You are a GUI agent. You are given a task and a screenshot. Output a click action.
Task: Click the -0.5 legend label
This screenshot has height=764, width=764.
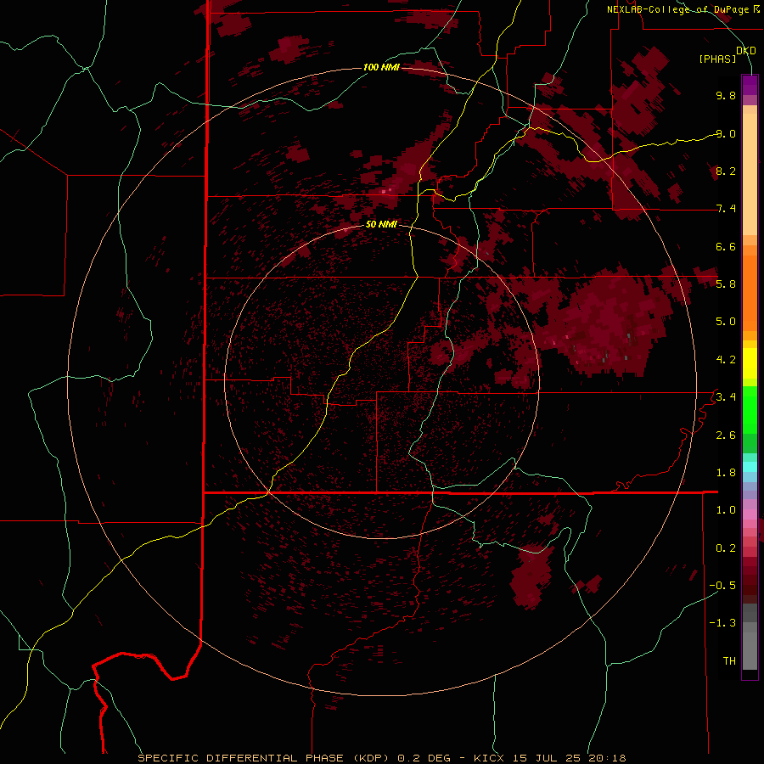722,585
